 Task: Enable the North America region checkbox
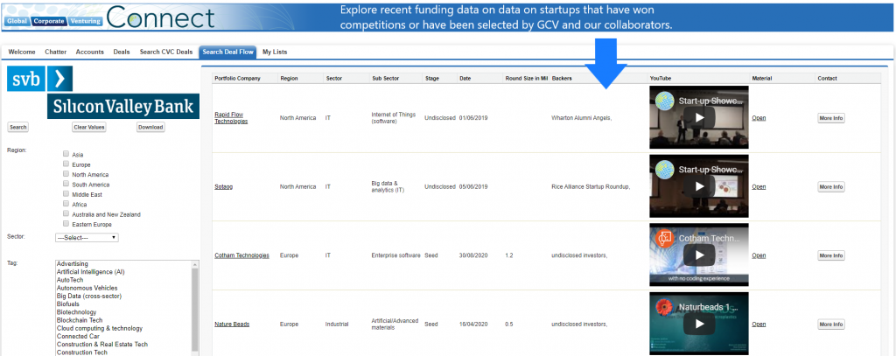click(x=66, y=174)
